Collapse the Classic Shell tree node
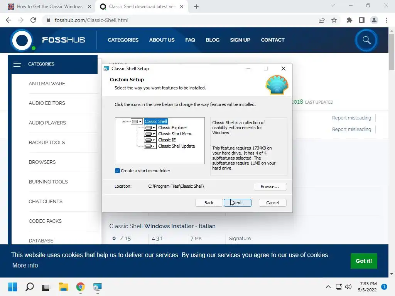The height and width of the screenshot is (296, 395). 123,121
